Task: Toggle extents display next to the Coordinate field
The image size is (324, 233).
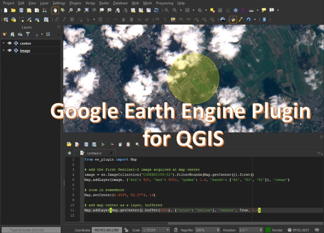Action: (x=126, y=230)
